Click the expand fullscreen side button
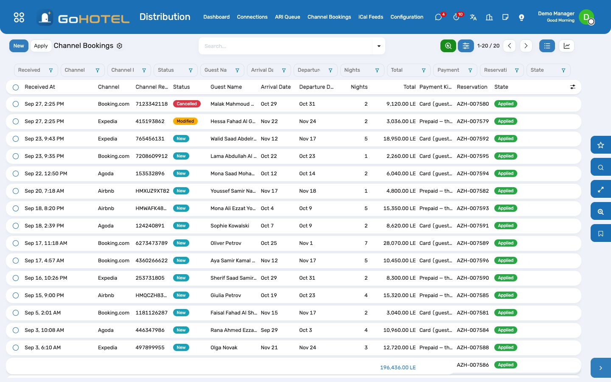The image size is (611, 382). (x=601, y=189)
